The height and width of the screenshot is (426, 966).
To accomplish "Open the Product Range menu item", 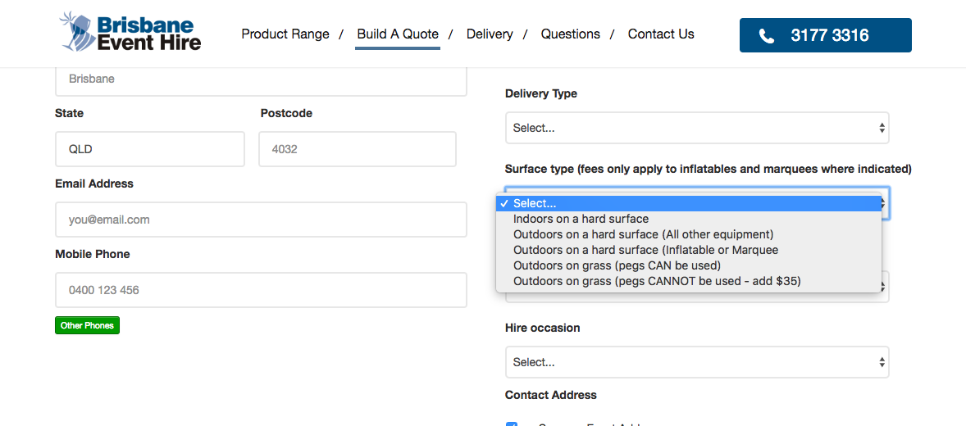I will coord(285,34).
